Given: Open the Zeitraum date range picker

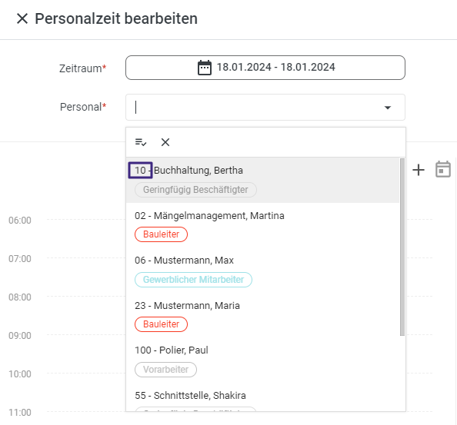Looking at the screenshot, I should (265, 68).
